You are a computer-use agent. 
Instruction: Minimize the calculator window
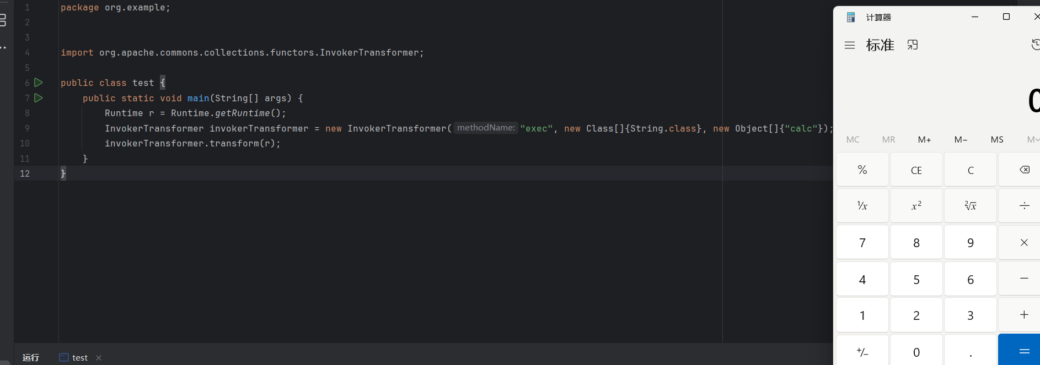point(974,17)
